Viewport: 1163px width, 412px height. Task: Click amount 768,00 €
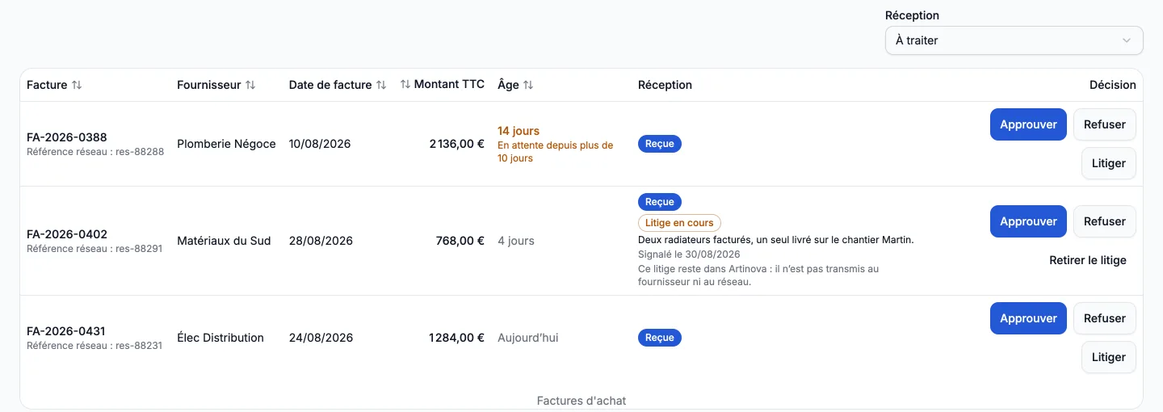460,241
